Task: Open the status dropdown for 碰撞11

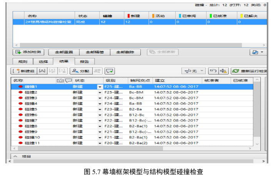Action: pos(100,143)
